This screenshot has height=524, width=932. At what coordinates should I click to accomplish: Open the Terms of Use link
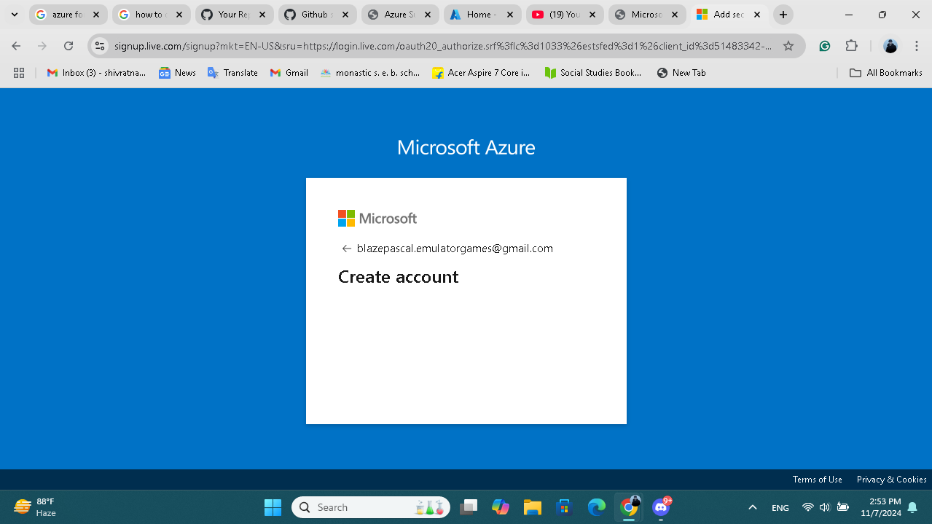(x=817, y=479)
